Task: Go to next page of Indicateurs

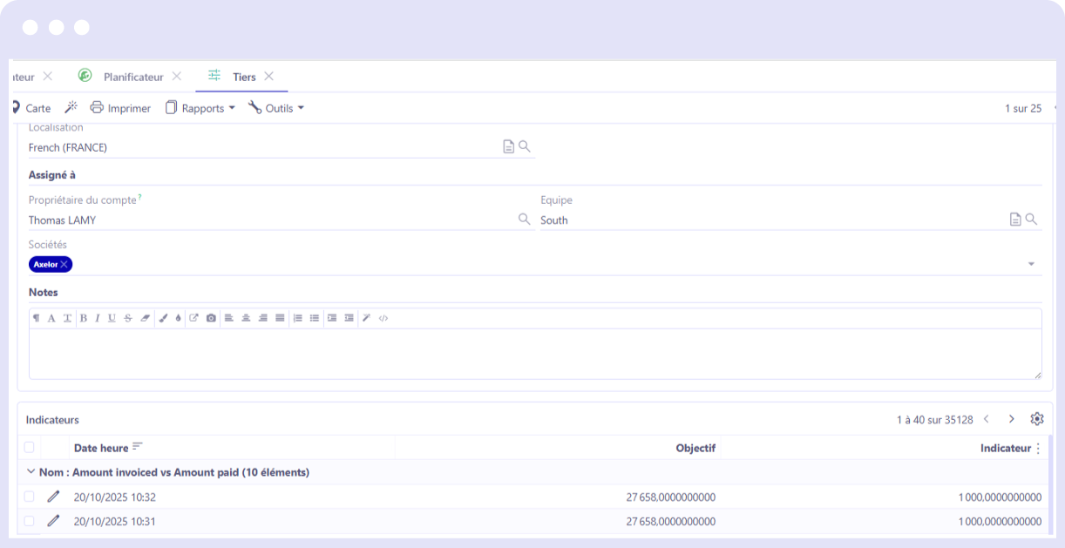Action: 1011,419
